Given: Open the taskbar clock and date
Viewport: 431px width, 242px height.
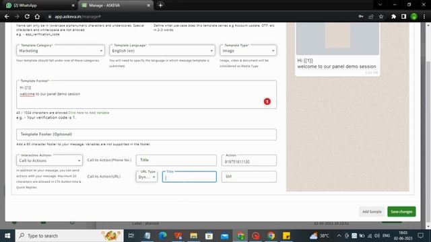Looking at the screenshot, I should (x=403, y=236).
